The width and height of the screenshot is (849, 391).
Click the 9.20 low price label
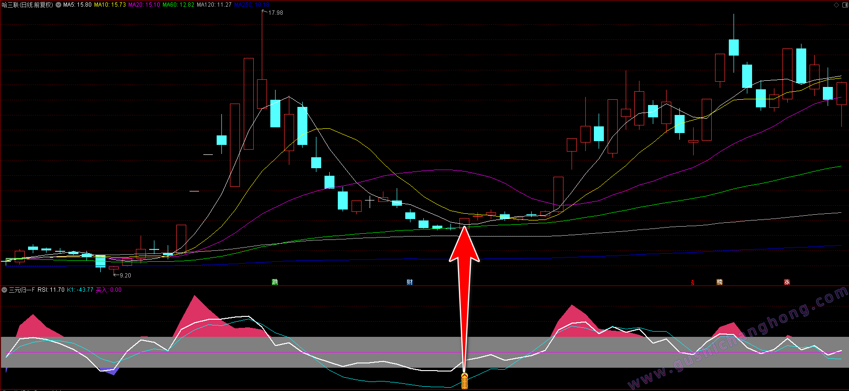click(125, 276)
